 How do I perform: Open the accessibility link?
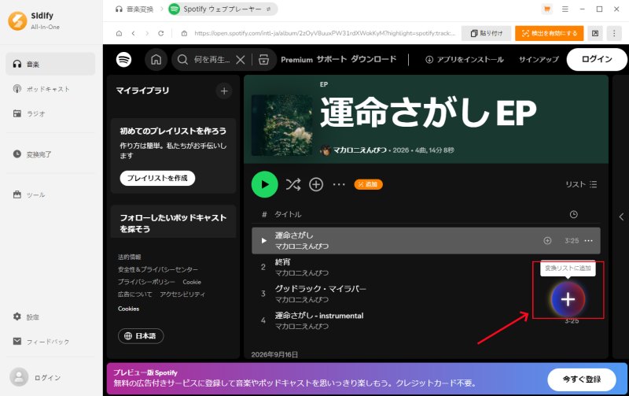coord(182,294)
